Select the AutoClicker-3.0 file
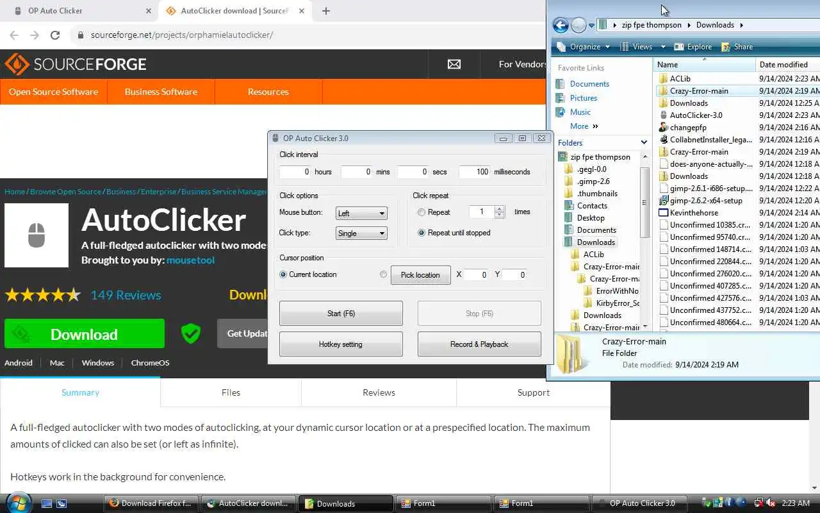The width and height of the screenshot is (820, 513). click(696, 115)
